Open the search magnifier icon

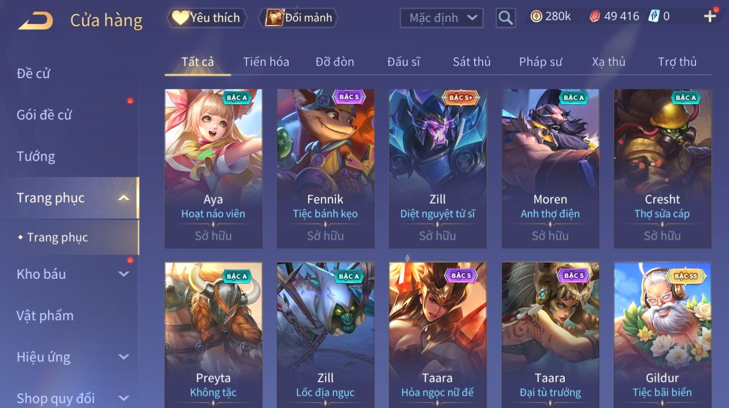coord(505,18)
